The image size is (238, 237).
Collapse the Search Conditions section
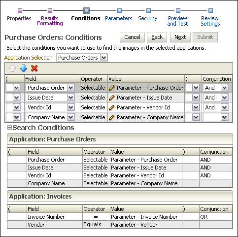(x=10, y=128)
